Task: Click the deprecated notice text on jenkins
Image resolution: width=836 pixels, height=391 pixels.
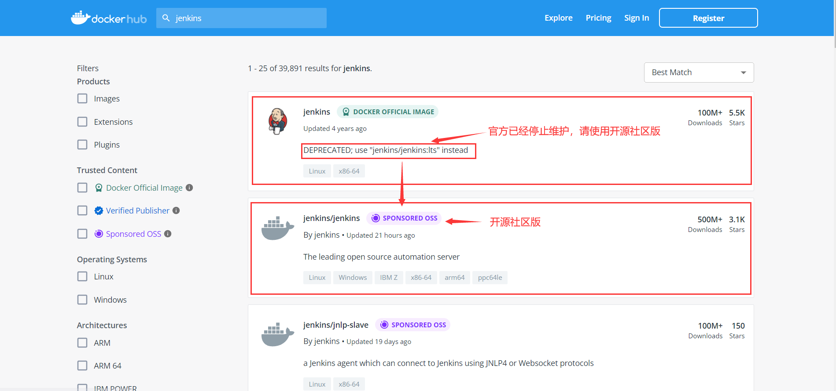Action: 386,150
